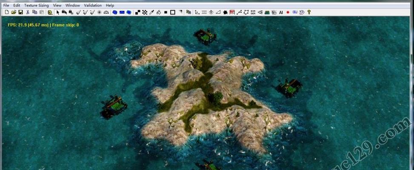Click the BORDER map boundary icon
Screen dimensions: 414x170
click(x=253, y=12)
